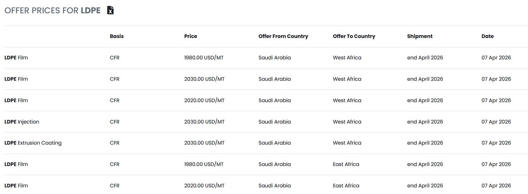Click the Offer To Country header
This screenshot has width=528, height=194.
click(x=354, y=36)
